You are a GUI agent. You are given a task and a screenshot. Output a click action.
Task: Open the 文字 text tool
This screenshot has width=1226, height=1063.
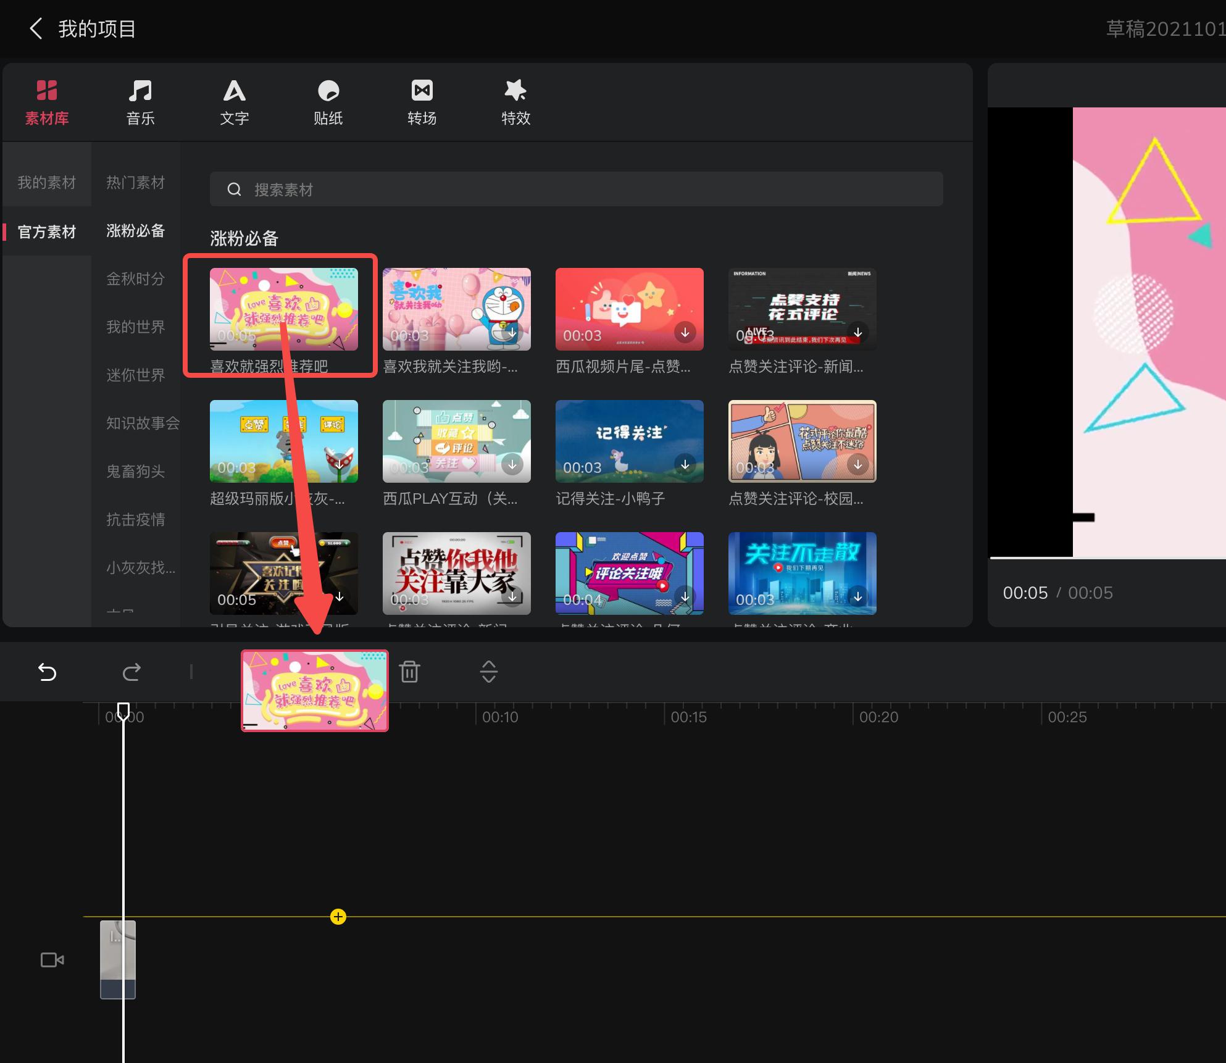click(234, 102)
